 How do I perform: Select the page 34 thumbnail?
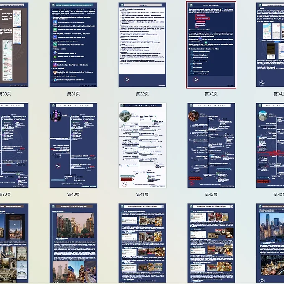point(271,44)
